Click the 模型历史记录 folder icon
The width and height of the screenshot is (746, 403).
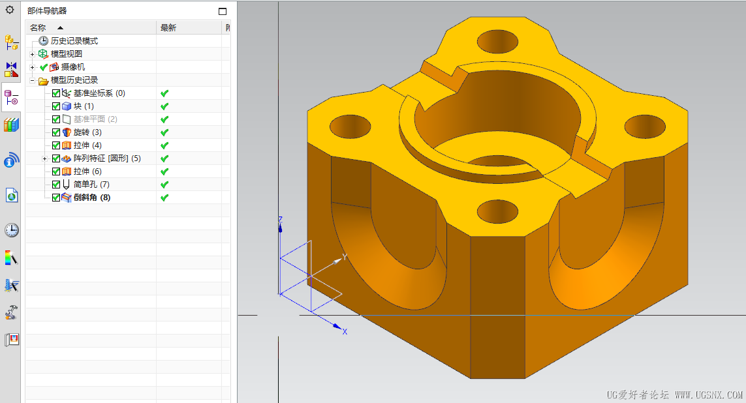tap(43, 80)
